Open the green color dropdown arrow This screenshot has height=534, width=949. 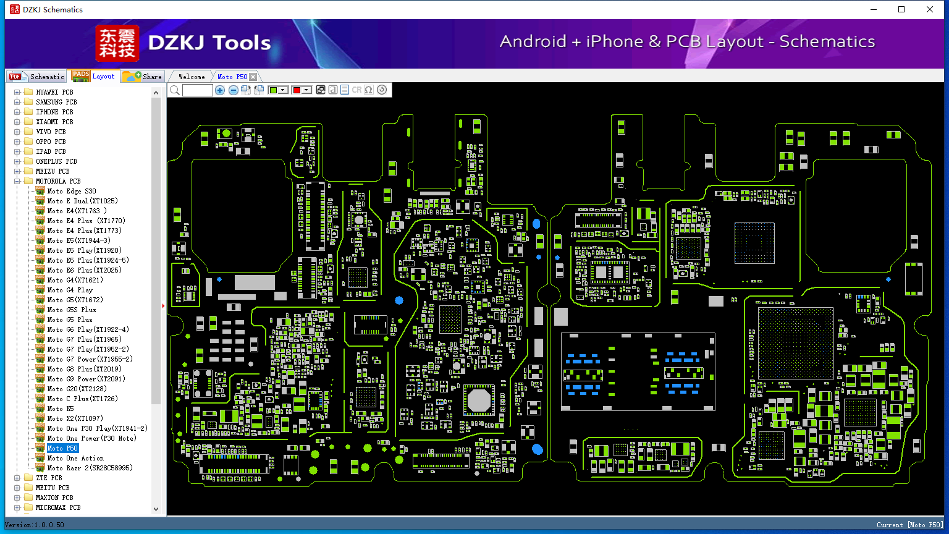[284, 90]
